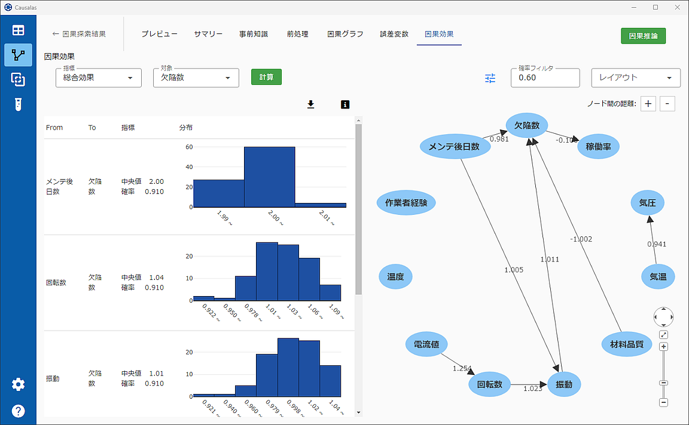Open settings gear in sidebar

18,384
